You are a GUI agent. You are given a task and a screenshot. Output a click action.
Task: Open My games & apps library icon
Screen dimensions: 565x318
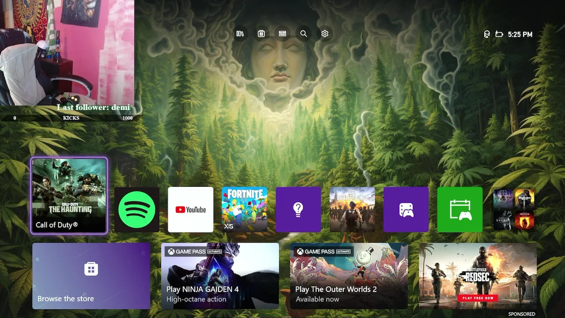(x=240, y=34)
